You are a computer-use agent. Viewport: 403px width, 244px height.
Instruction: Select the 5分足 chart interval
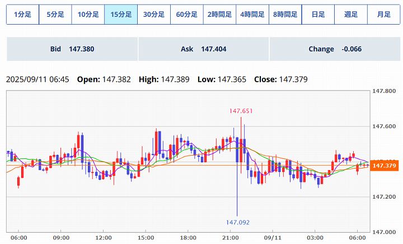tap(55, 15)
